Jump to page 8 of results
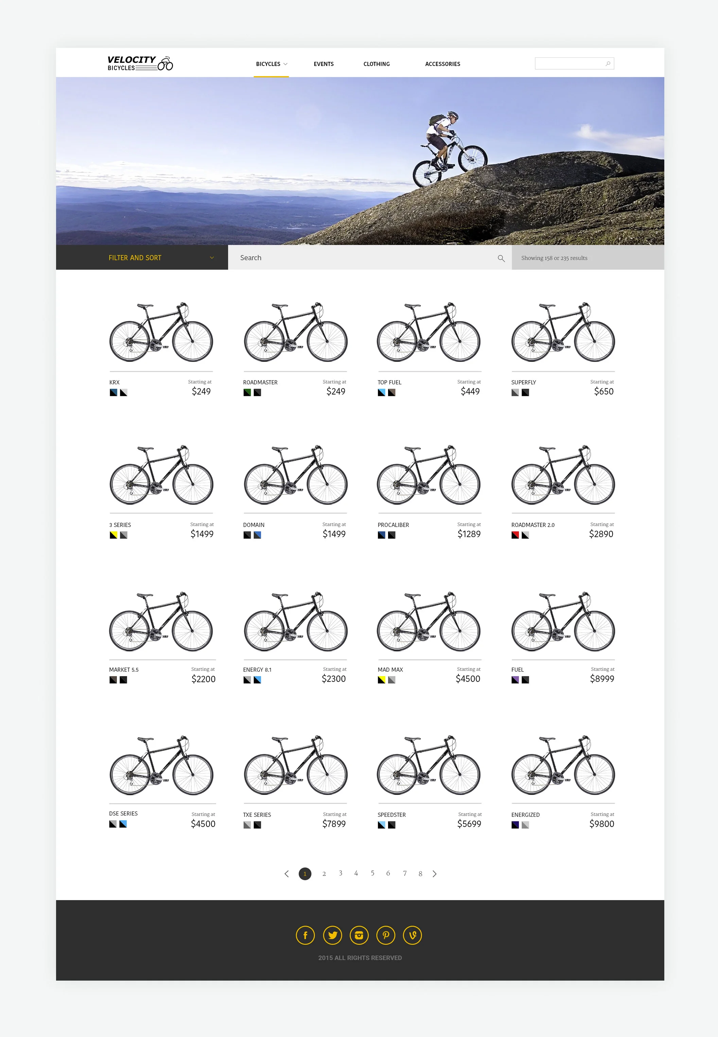 point(420,874)
